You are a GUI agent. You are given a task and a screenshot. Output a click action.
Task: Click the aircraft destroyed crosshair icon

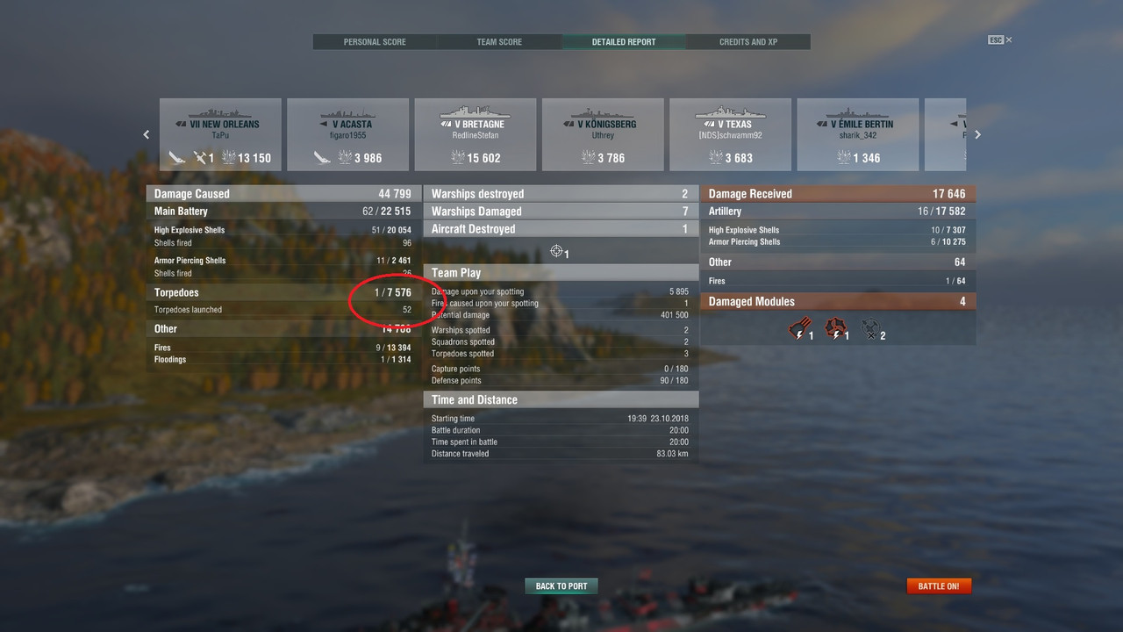click(x=556, y=252)
